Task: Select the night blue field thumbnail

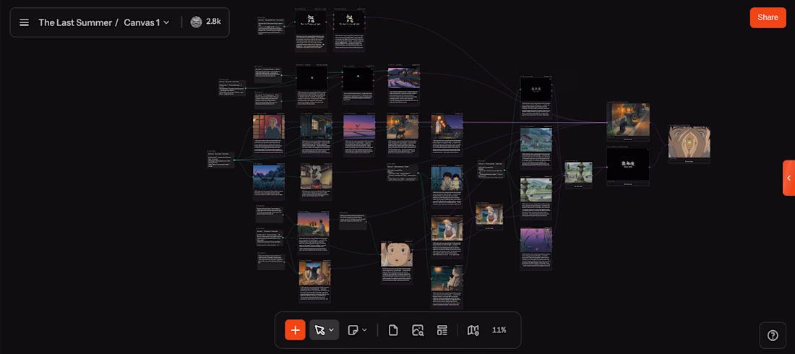Action: [269, 178]
